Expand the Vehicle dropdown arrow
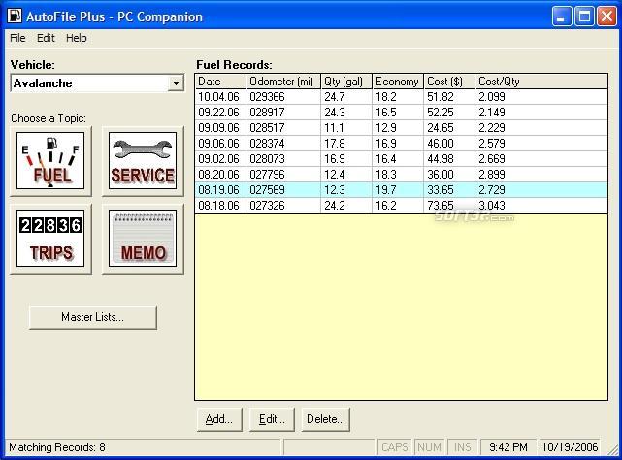The width and height of the screenshot is (622, 460). point(176,83)
